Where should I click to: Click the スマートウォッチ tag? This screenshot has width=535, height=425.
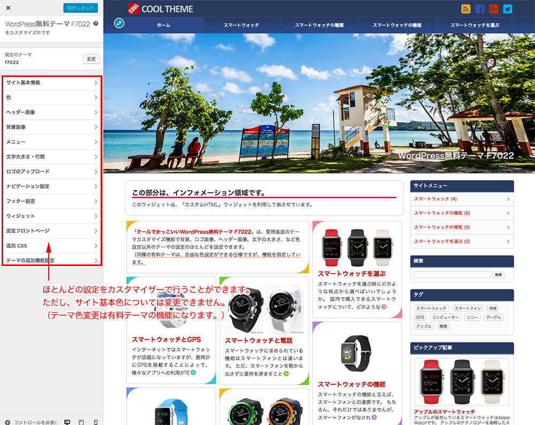(431, 308)
